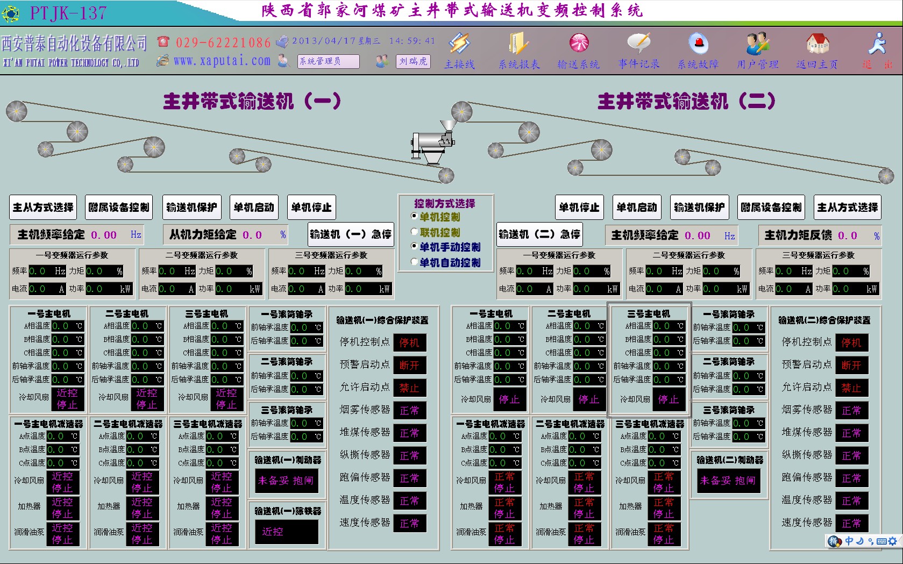The width and height of the screenshot is (903, 564).
Task: Click the 中 input method tray icon
Action: (849, 541)
